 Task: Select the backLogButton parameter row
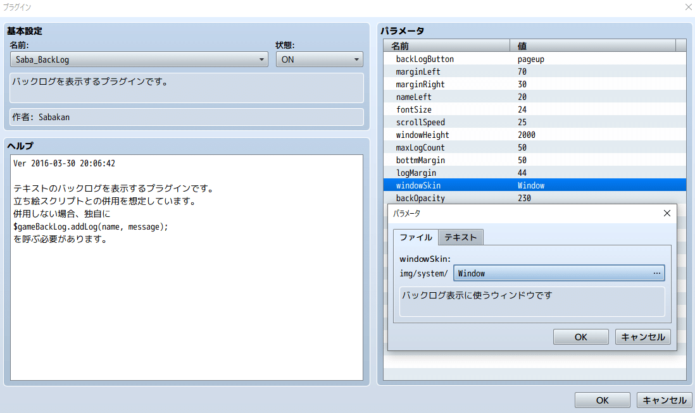point(535,59)
